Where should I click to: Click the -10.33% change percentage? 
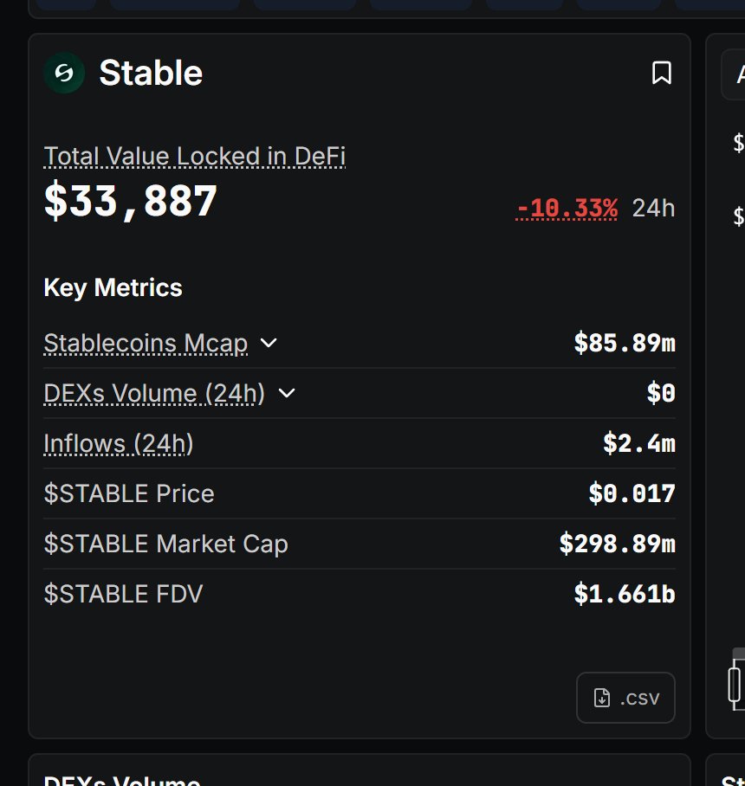[x=567, y=209]
